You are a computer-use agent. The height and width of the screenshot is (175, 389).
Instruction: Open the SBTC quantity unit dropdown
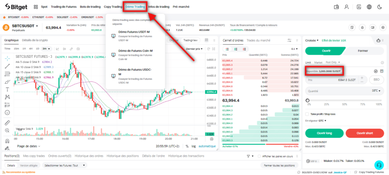point(376,91)
